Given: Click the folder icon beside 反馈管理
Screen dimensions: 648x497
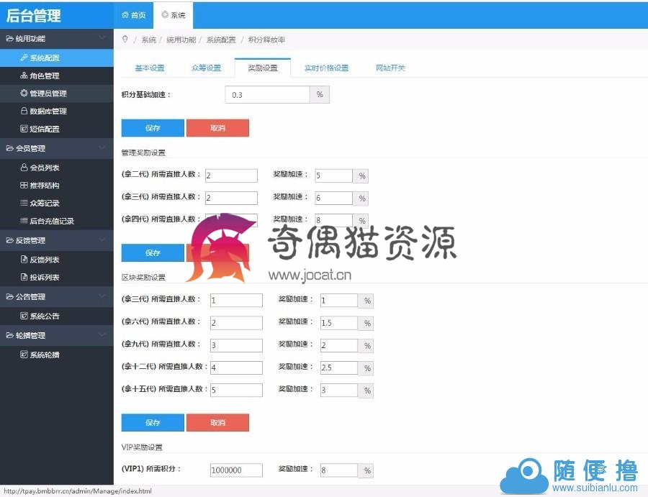Looking at the screenshot, I should [x=9, y=240].
